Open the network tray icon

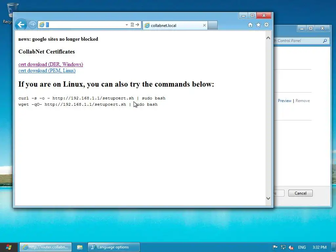click(283, 247)
